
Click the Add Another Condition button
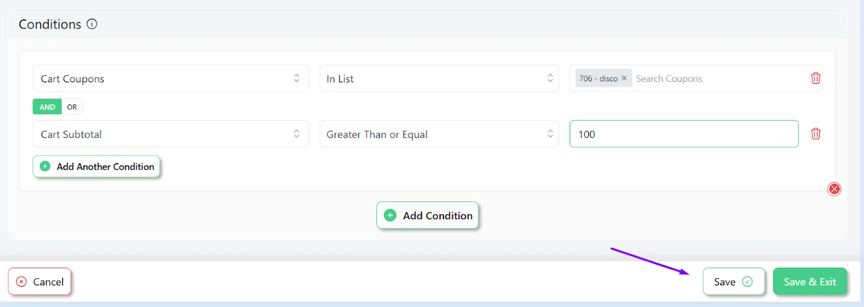[x=97, y=166]
